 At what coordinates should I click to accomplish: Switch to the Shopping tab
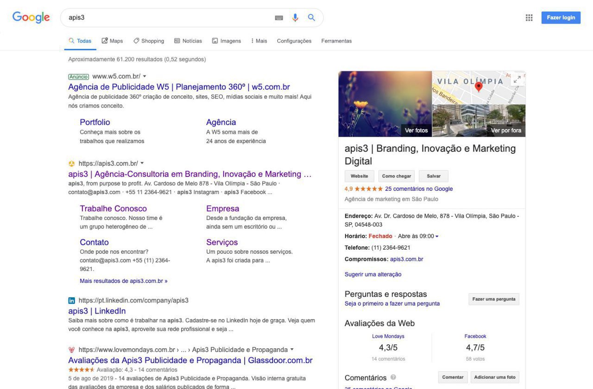click(x=149, y=41)
